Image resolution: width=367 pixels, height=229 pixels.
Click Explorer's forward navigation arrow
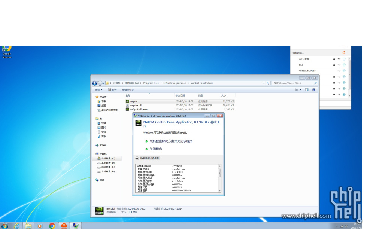pos(100,83)
